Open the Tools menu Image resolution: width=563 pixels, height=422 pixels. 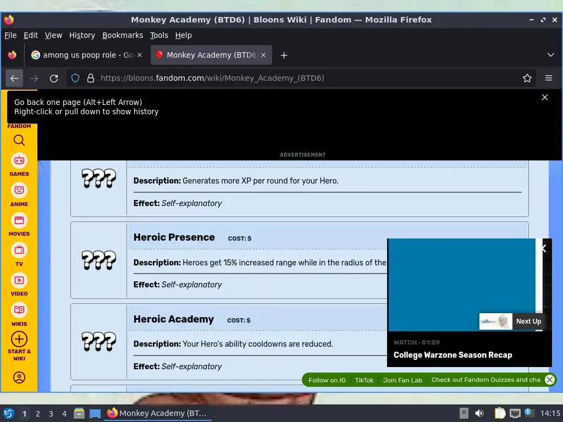point(159,35)
